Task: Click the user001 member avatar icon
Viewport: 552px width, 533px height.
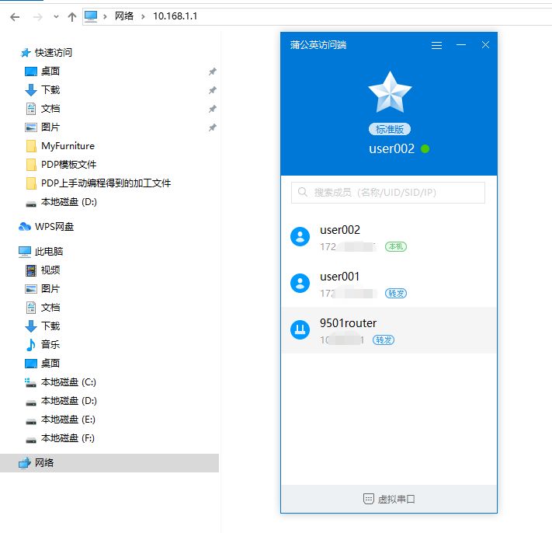Action: coord(300,284)
